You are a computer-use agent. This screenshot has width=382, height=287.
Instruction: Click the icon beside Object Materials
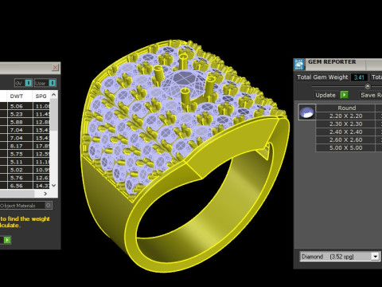[48, 205]
